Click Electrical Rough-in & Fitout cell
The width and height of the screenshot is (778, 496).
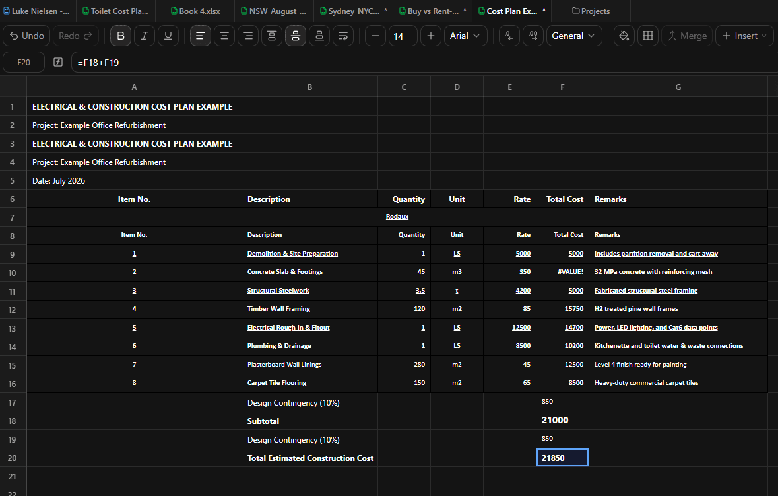309,328
